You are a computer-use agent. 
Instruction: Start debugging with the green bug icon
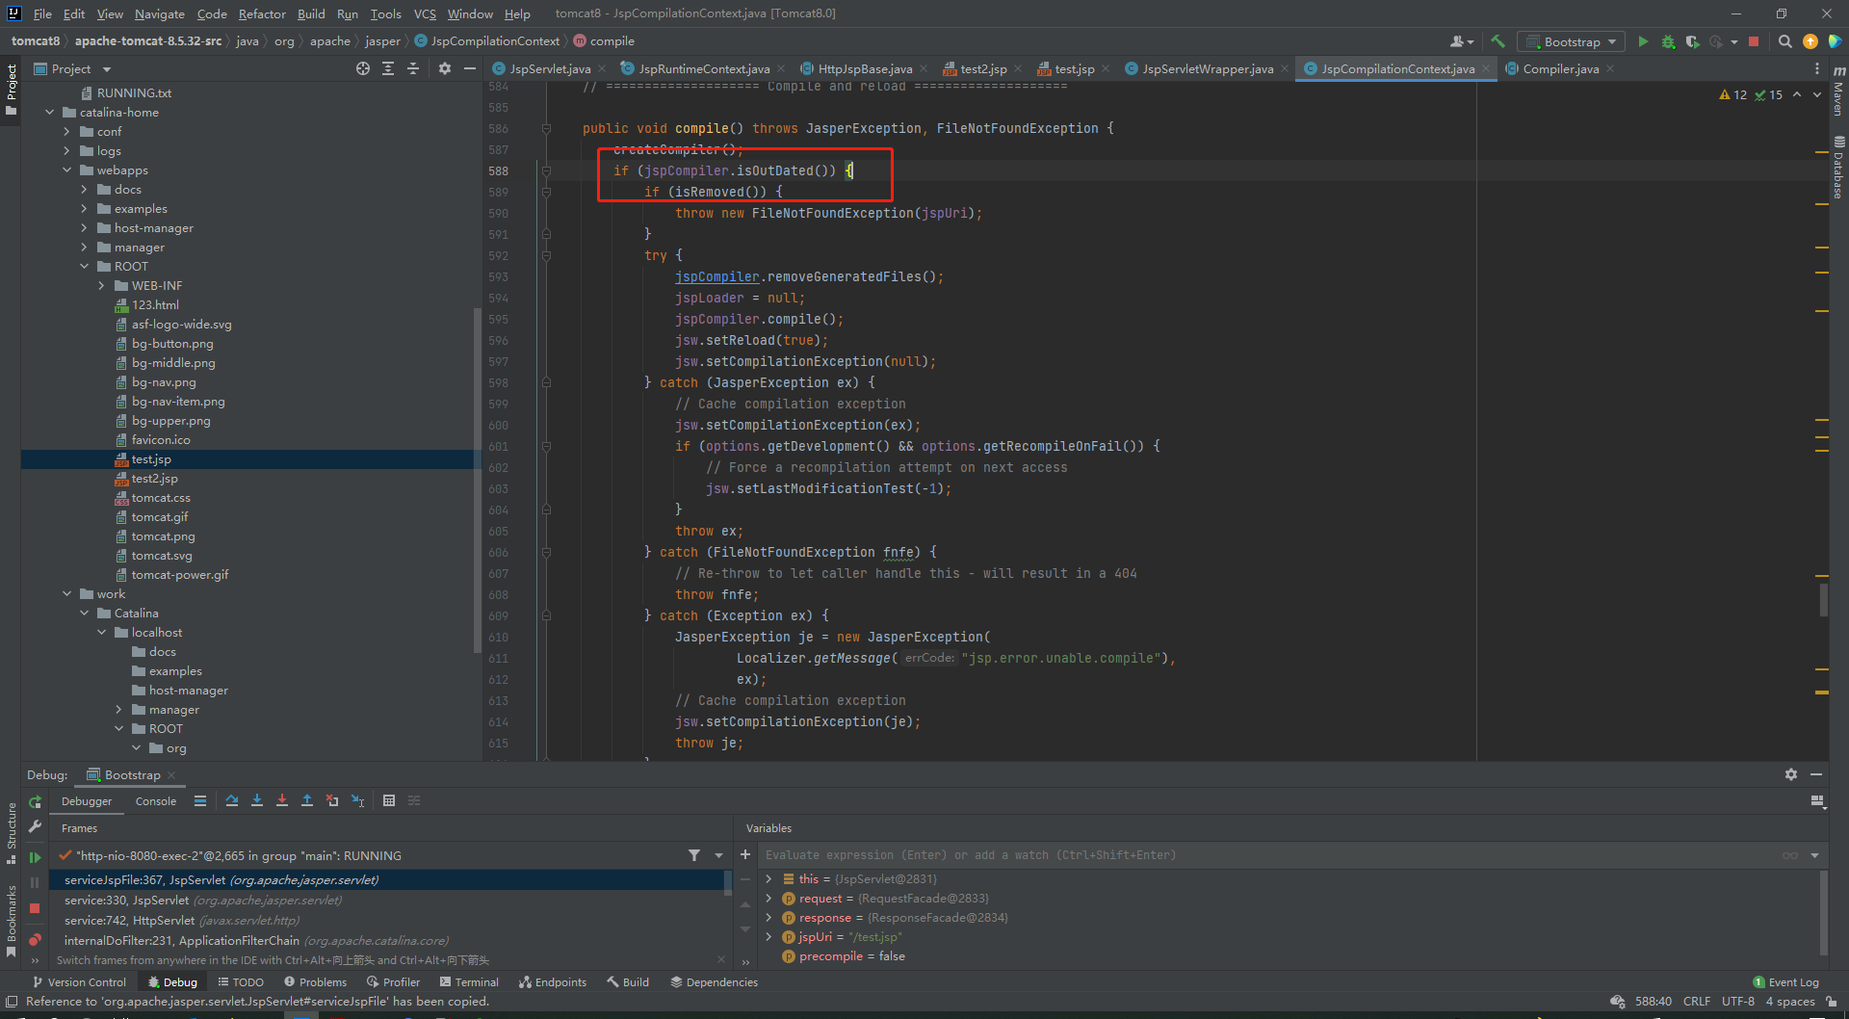pyautogui.click(x=1668, y=41)
